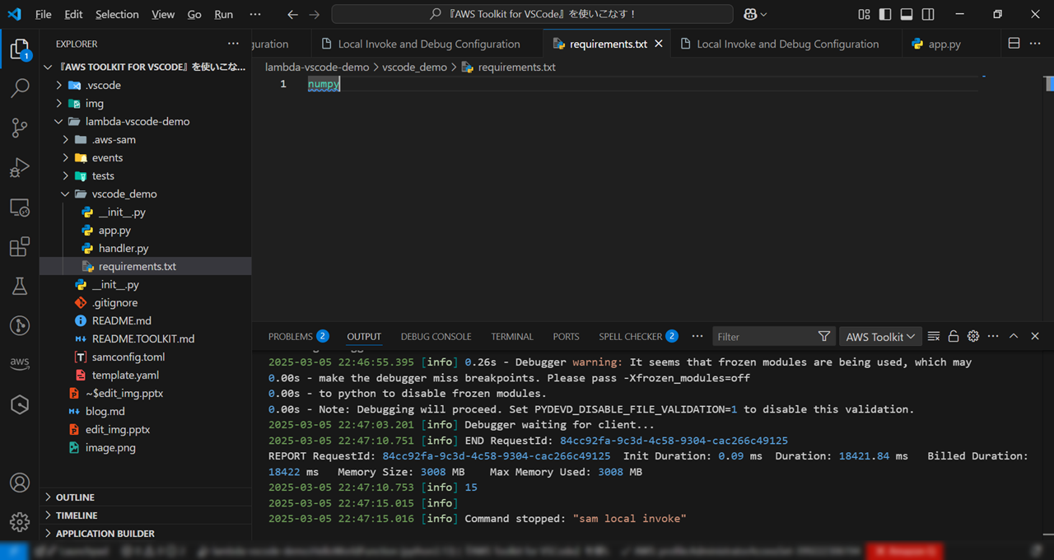The width and height of the screenshot is (1054, 560).
Task: Switch to the Terminal tab
Action: coord(511,336)
